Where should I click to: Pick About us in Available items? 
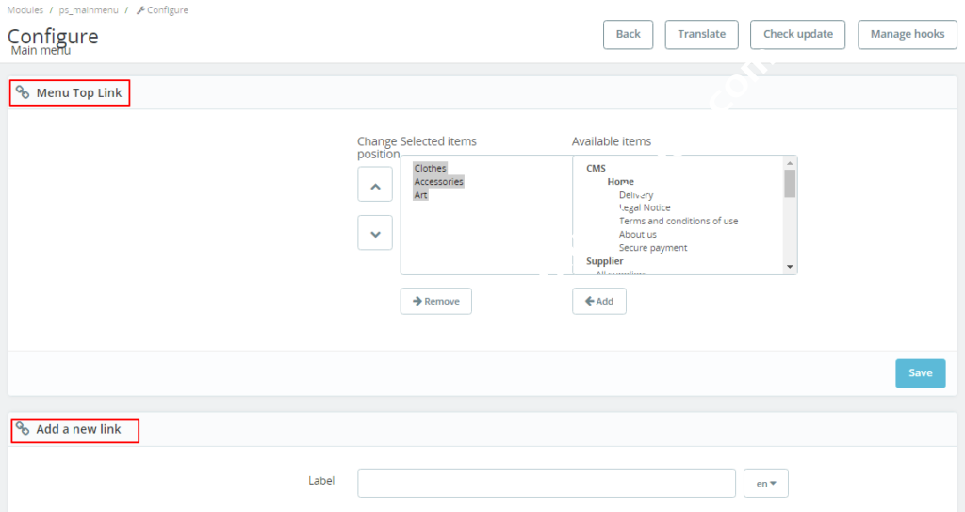tap(638, 234)
